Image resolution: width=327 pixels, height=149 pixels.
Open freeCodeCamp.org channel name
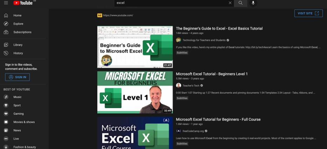(x=193, y=131)
